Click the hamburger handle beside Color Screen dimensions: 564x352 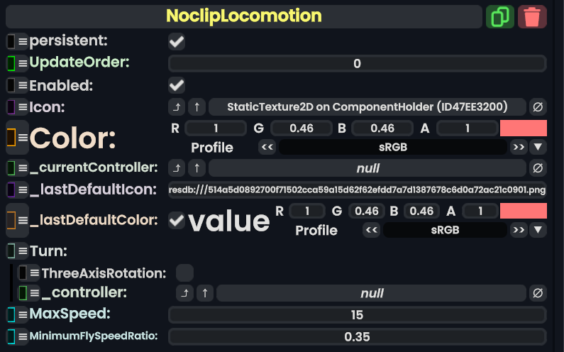23,138
